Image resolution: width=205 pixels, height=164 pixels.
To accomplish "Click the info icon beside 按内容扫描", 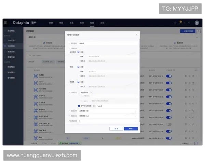I will [91, 92].
